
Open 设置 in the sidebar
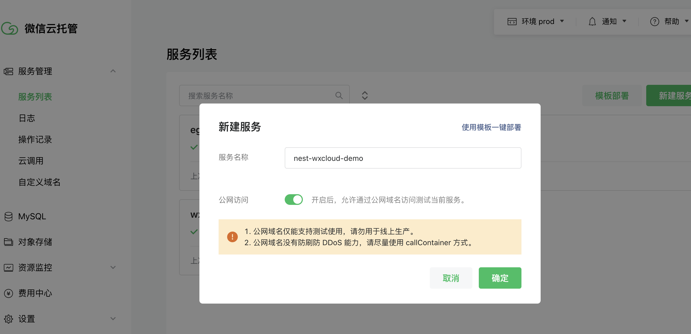[27, 319]
